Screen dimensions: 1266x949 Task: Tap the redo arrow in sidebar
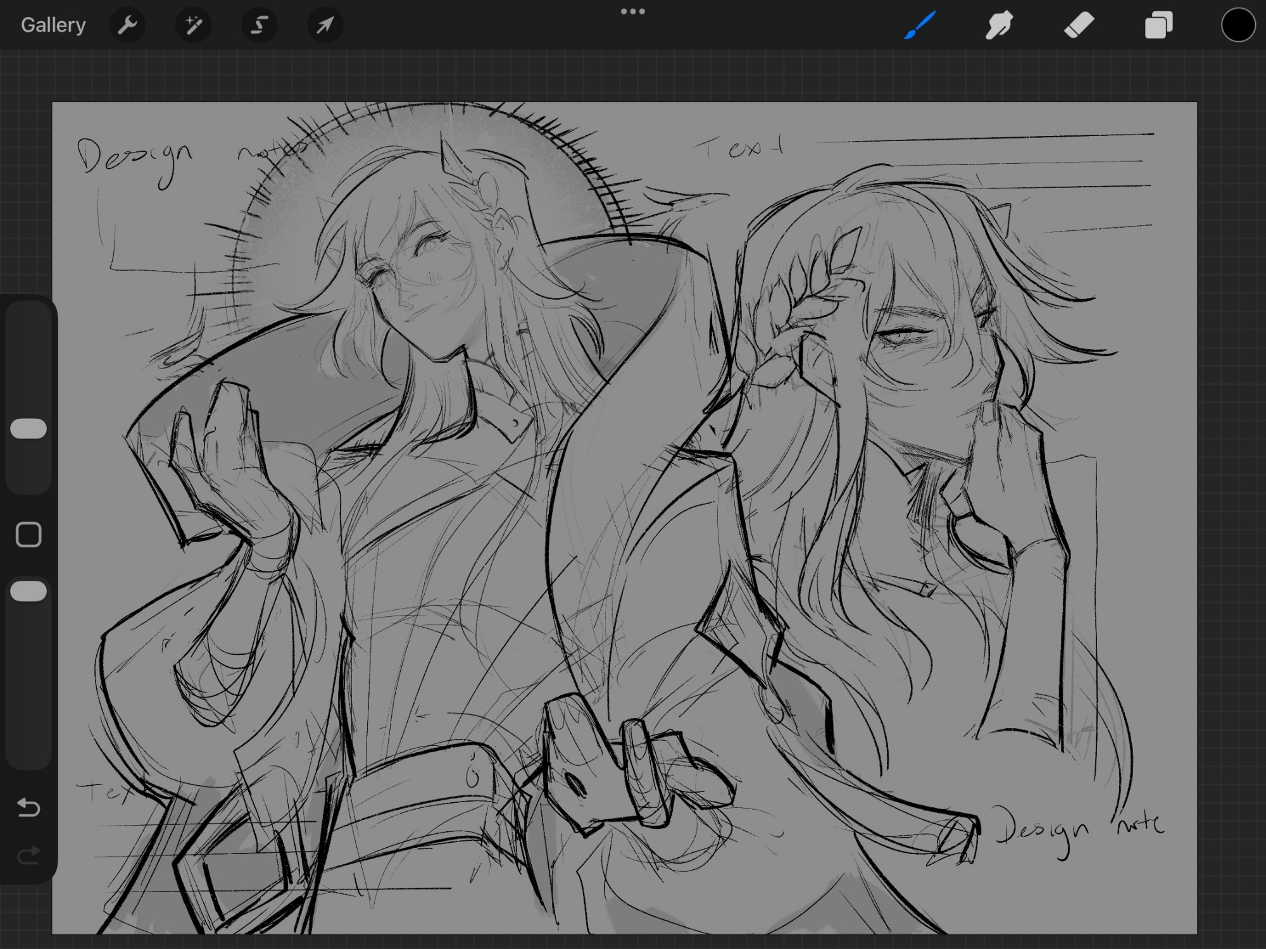28,855
